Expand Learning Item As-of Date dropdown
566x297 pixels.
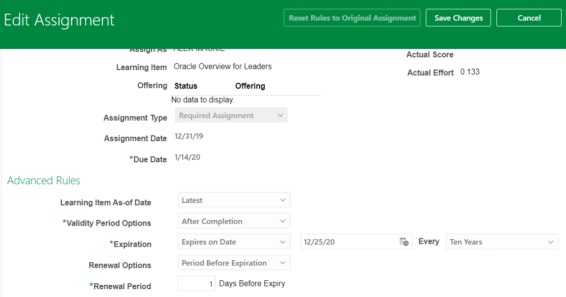(234, 200)
